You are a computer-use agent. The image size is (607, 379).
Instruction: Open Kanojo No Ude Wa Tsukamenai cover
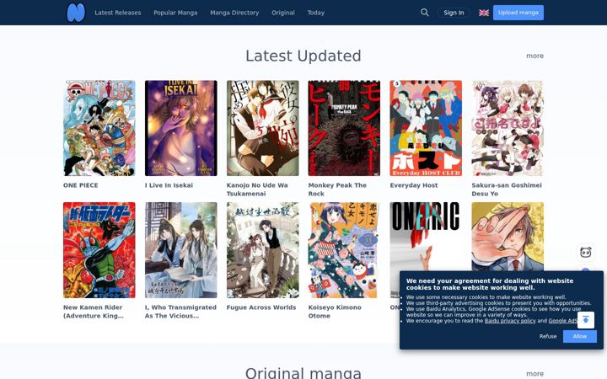pyautogui.click(x=262, y=128)
